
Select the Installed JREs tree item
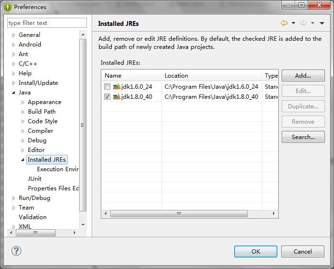coord(47,160)
